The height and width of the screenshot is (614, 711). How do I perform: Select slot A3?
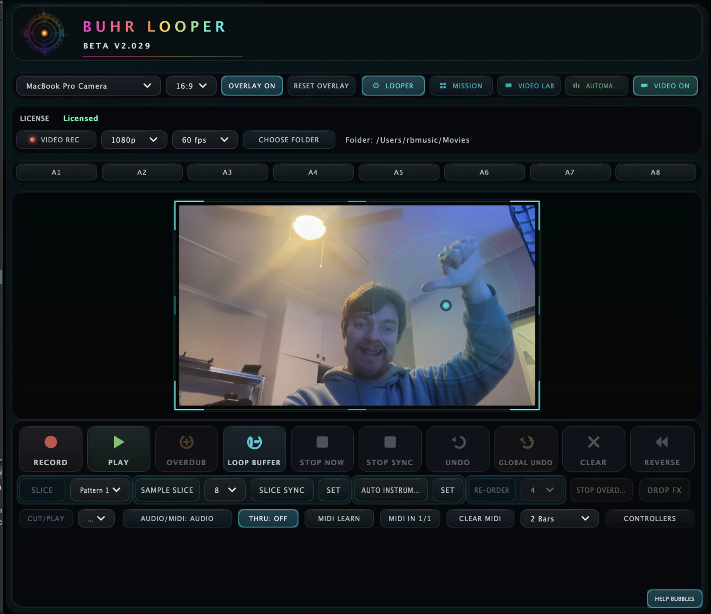click(x=228, y=172)
